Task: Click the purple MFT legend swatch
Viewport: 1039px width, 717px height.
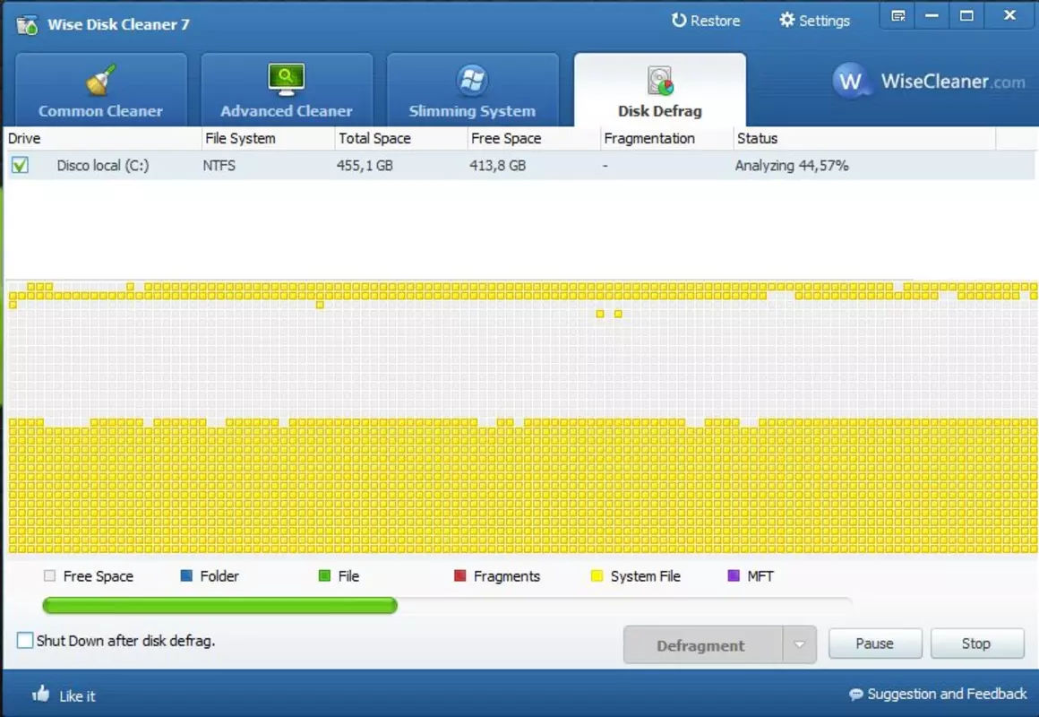Action: tap(734, 575)
